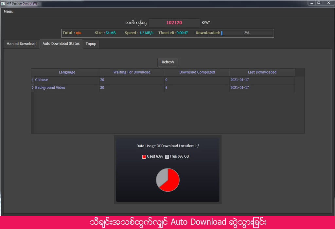Image resolution: width=335 pixels, height=229 pixels.
Task: Select the Chinese row in the table
Action: coord(42,80)
